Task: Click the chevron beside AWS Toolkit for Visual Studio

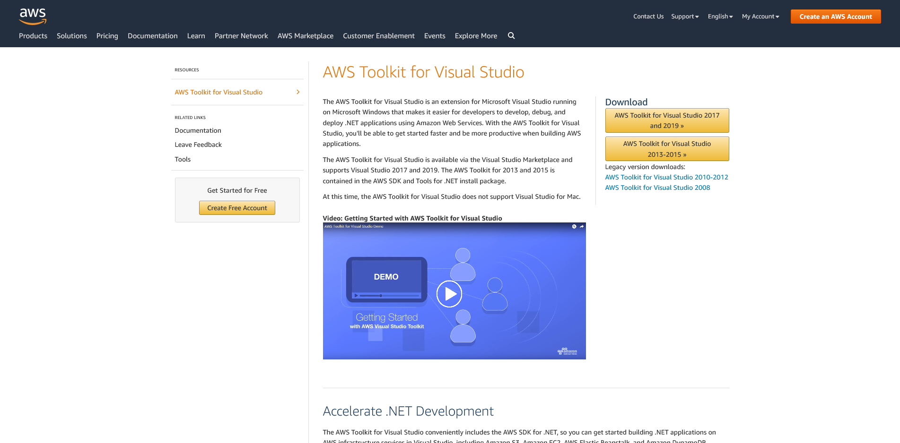Action: [x=298, y=92]
